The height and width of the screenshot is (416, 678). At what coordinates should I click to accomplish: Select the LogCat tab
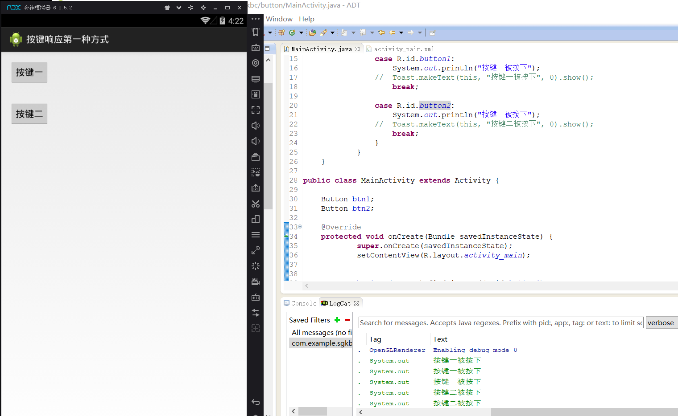[339, 303]
